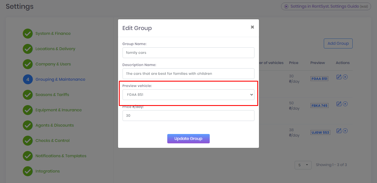Expand the rows-per-page dropdown showing 5
The width and height of the screenshot is (377, 183).
[303, 165]
